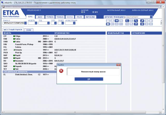Open the Иллюстрация dropdown
This screenshot has width=166, height=115.
(74, 23)
